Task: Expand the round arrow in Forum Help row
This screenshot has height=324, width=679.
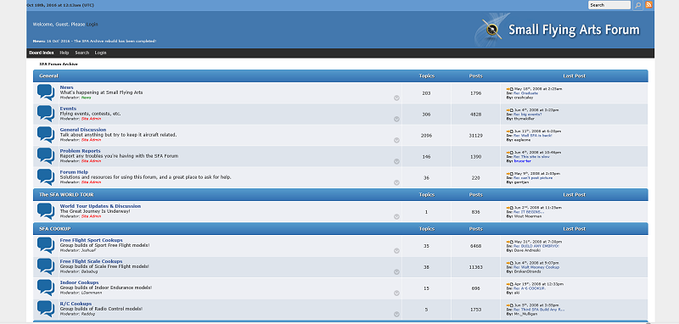Action: pyautogui.click(x=396, y=183)
